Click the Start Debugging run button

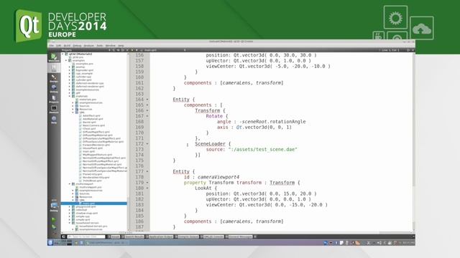coord(54,226)
